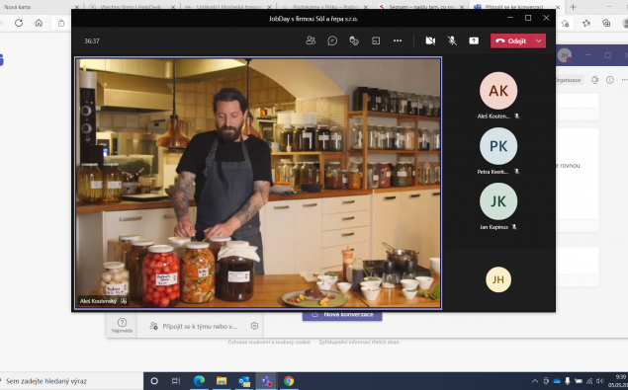Open reactions and raise hand menu
Screen dimensions: 628x390
[x=354, y=40]
